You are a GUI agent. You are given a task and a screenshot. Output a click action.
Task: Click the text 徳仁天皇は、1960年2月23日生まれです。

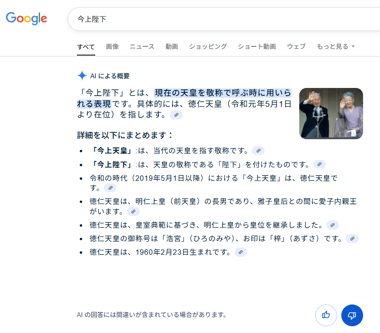tap(160, 252)
